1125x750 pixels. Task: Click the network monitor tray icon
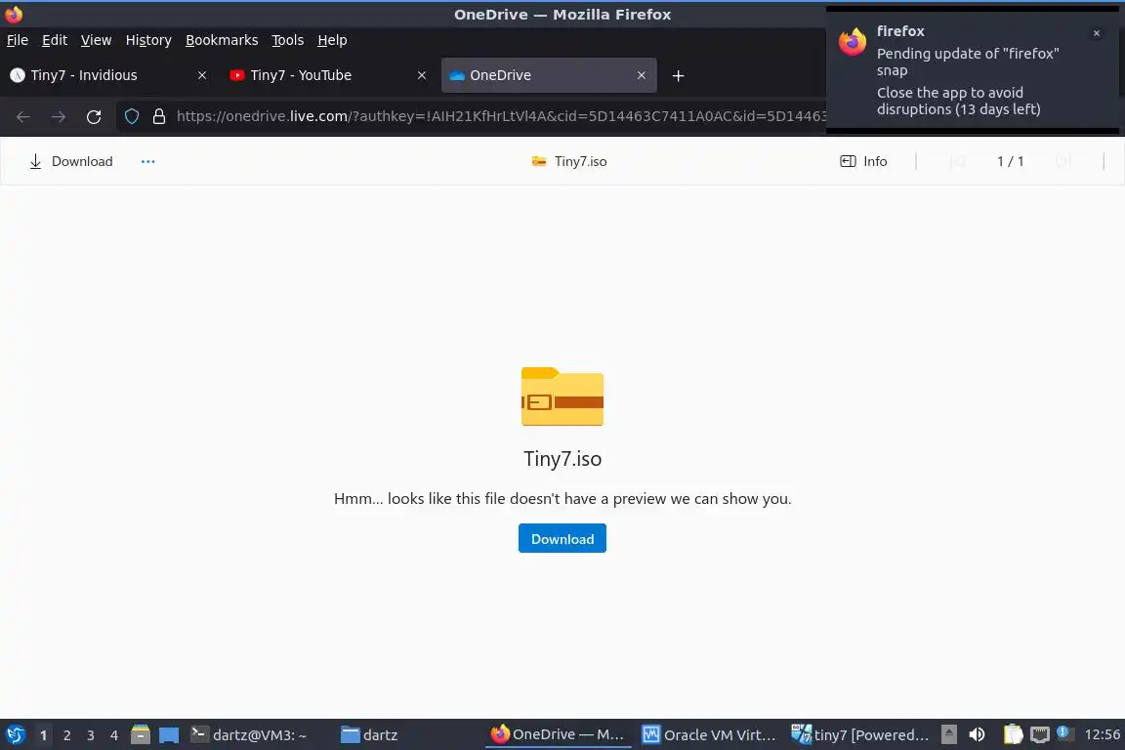pos(1040,735)
